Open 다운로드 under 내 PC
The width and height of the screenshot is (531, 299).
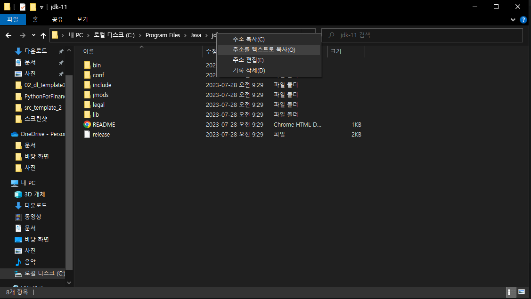(35, 206)
